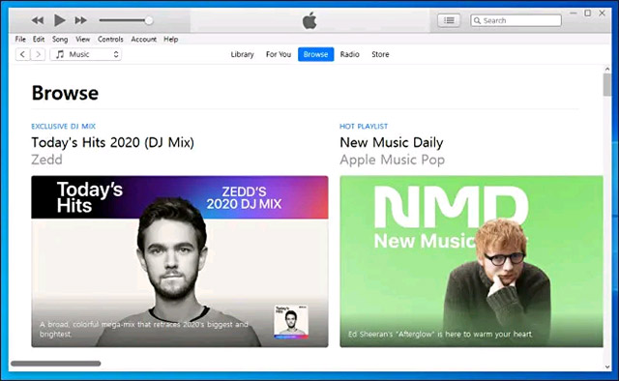Go forward with the right chevron button
This screenshot has width=619, height=381.
(38, 54)
